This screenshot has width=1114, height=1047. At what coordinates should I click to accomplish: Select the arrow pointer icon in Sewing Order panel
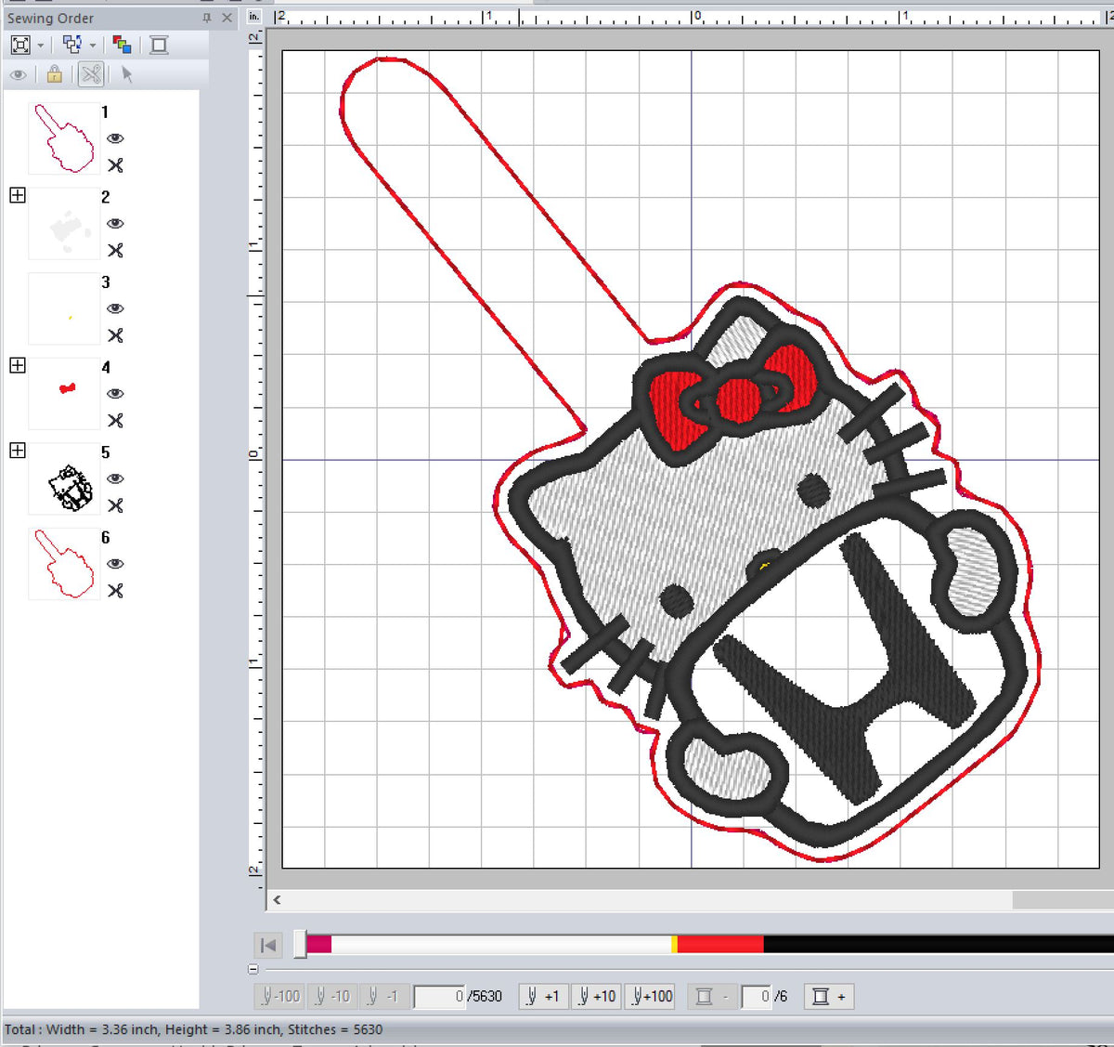pos(127,74)
